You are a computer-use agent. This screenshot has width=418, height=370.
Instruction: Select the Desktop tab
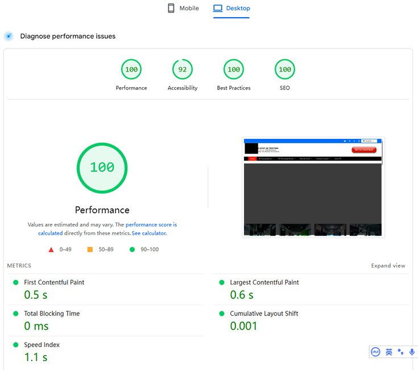pos(231,9)
